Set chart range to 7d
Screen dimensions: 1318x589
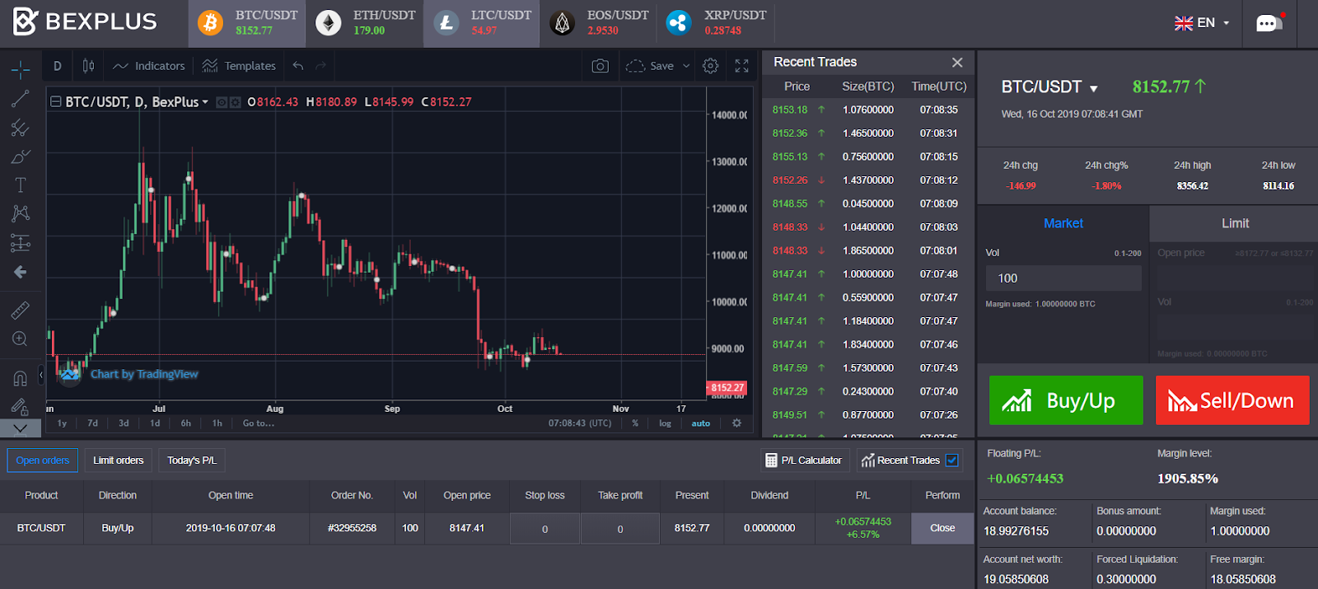93,423
